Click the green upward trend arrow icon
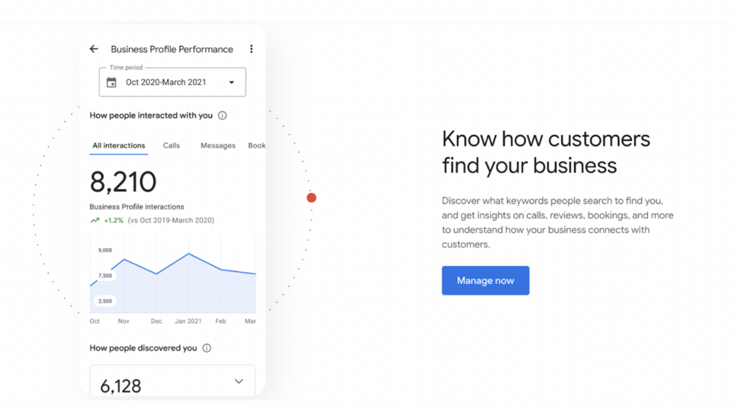Viewport: 739px width, 413px height. coord(95,221)
